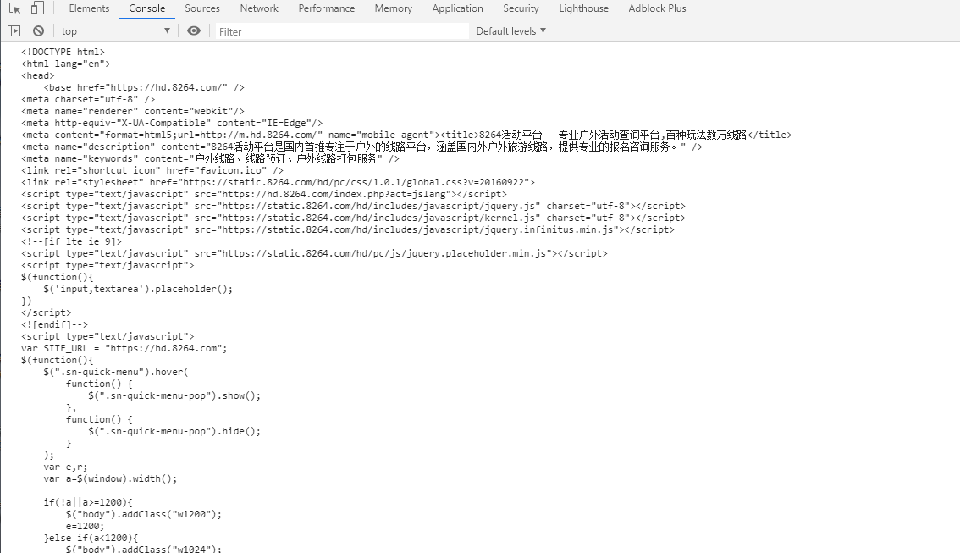Image resolution: width=960 pixels, height=553 pixels.
Task: Click the $(".sn-quick-menu").hover( line
Action: (116, 373)
